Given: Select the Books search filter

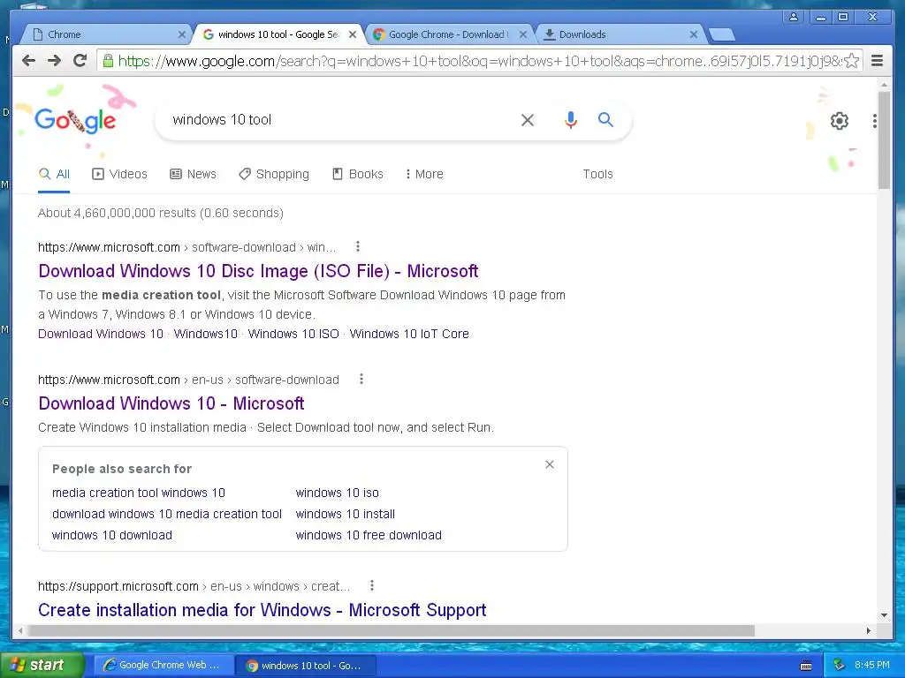Looking at the screenshot, I should pyautogui.click(x=358, y=174).
